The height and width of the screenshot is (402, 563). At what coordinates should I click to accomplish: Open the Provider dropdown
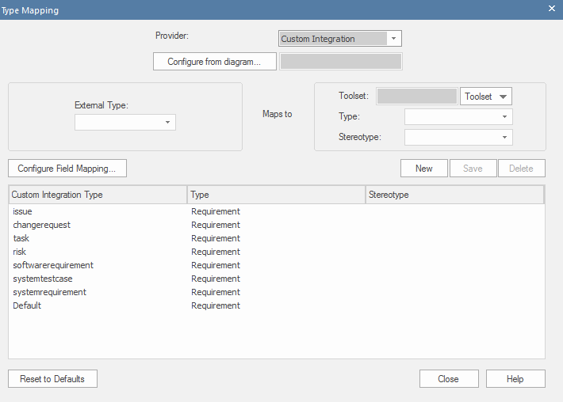coord(339,39)
